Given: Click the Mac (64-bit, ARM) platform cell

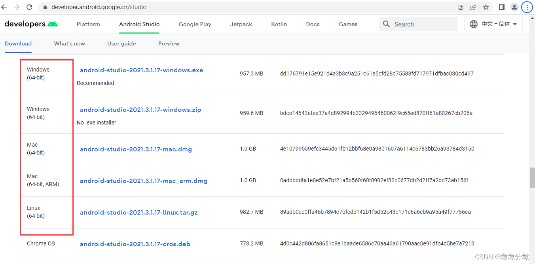Looking at the screenshot, I should pyautogui.click(x=43, y=180).
